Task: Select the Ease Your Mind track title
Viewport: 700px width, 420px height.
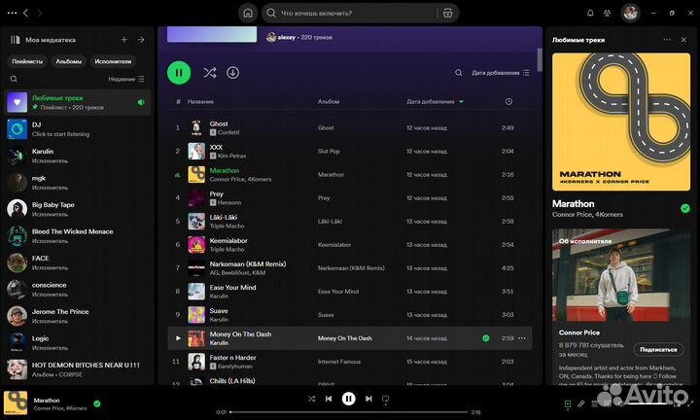Action: click(x=232, y=288)
